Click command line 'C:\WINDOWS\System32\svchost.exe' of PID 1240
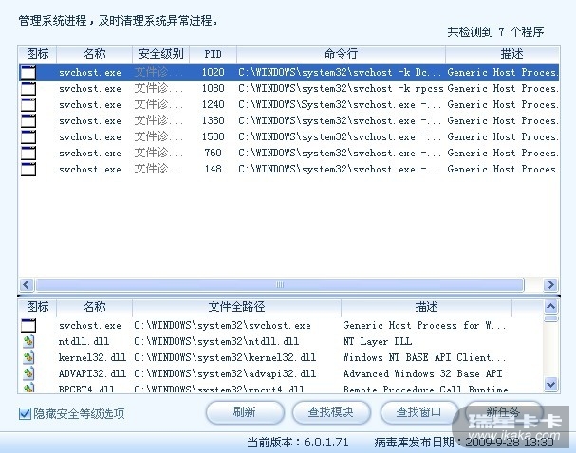The height and width of the screenshot is (453, 576). coord(340,104)
